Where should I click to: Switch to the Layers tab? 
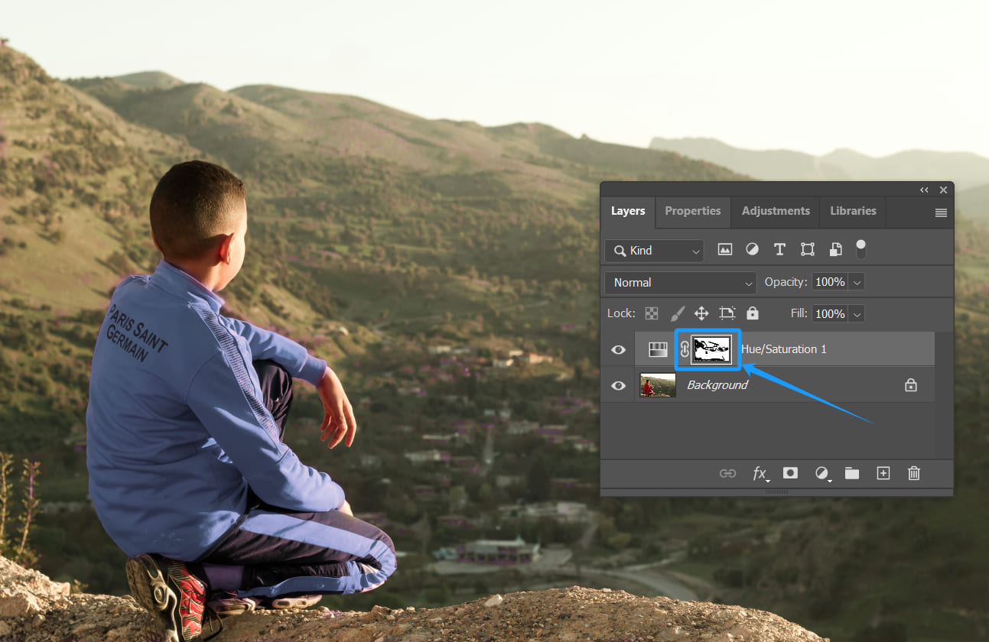pyautogui.click(x=628, y=212)
